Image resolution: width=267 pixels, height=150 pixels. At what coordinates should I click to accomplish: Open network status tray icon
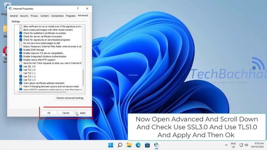click(241, 145)
